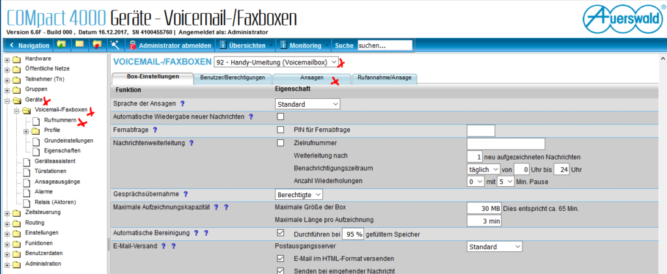Image resolution: width=667 pixels, height=274 pixels.
Task: Click the 95 % fill threshold field
Action: tap(352, 234)
